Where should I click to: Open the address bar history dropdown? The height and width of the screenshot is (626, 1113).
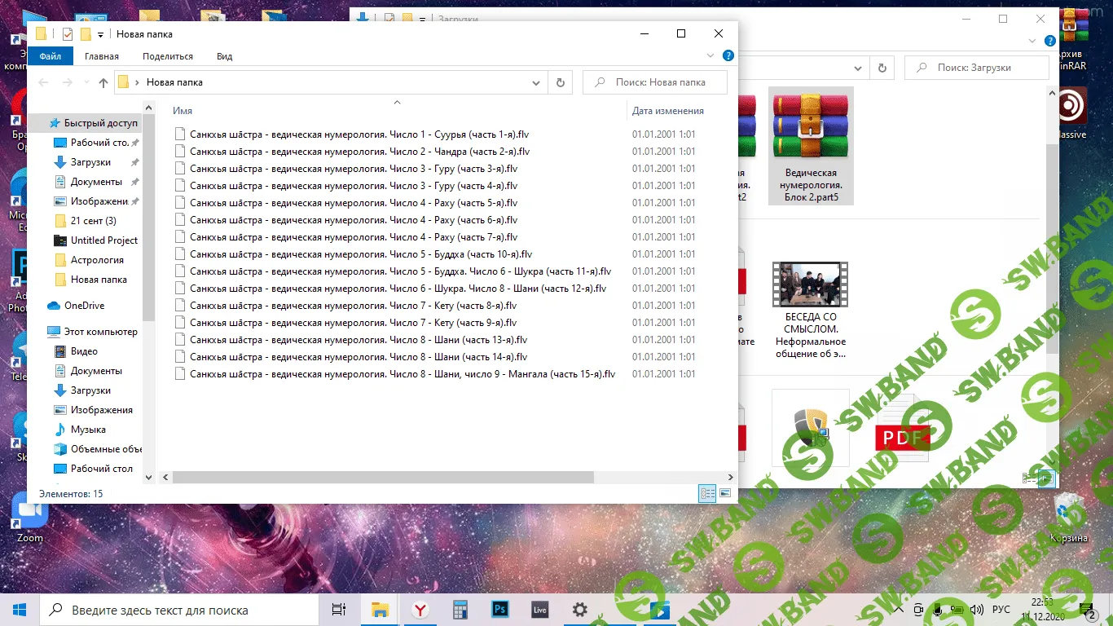[x=536, y=82]
